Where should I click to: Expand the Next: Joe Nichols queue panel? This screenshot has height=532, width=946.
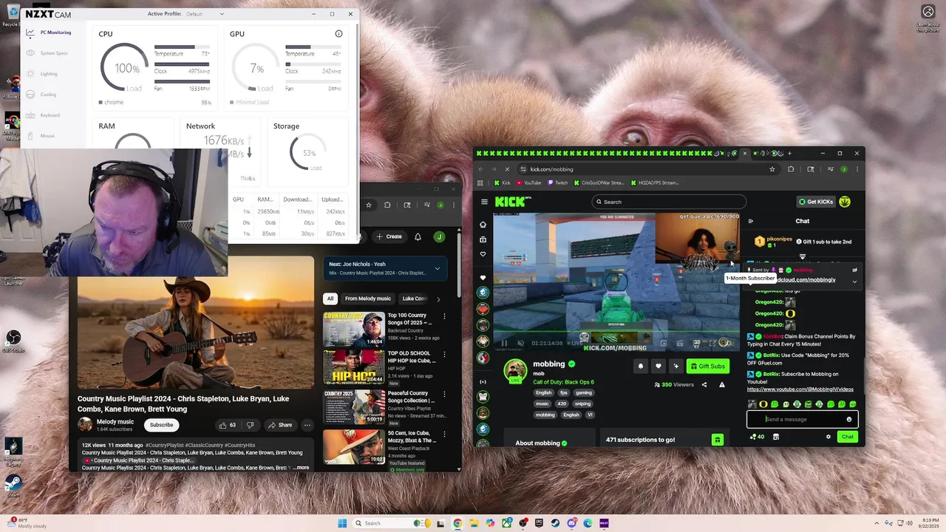(x=437, y=268)
